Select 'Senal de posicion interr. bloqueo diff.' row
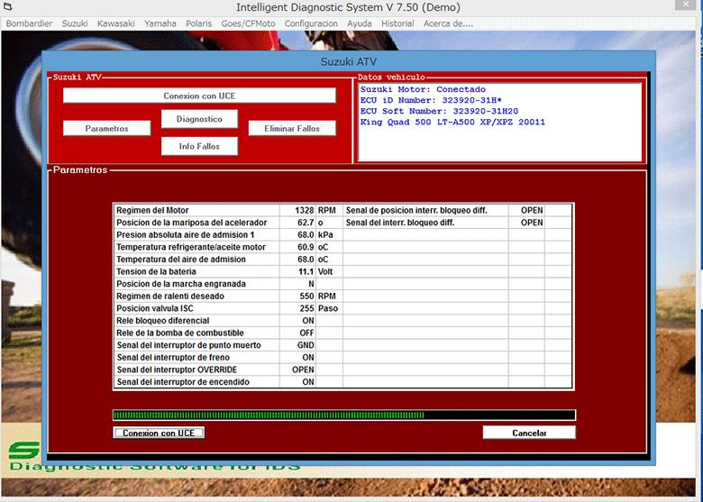The image size is (703, 502). coord(426,210)
